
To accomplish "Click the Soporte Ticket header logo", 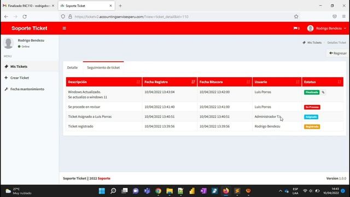I will [30, 28].
